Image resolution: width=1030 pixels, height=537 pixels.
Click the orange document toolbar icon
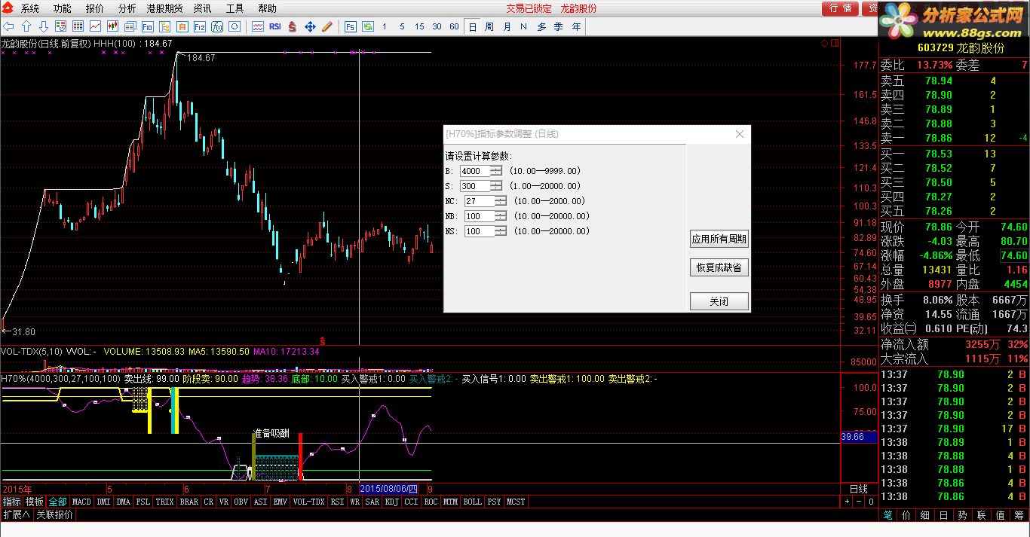coord(182,26)
